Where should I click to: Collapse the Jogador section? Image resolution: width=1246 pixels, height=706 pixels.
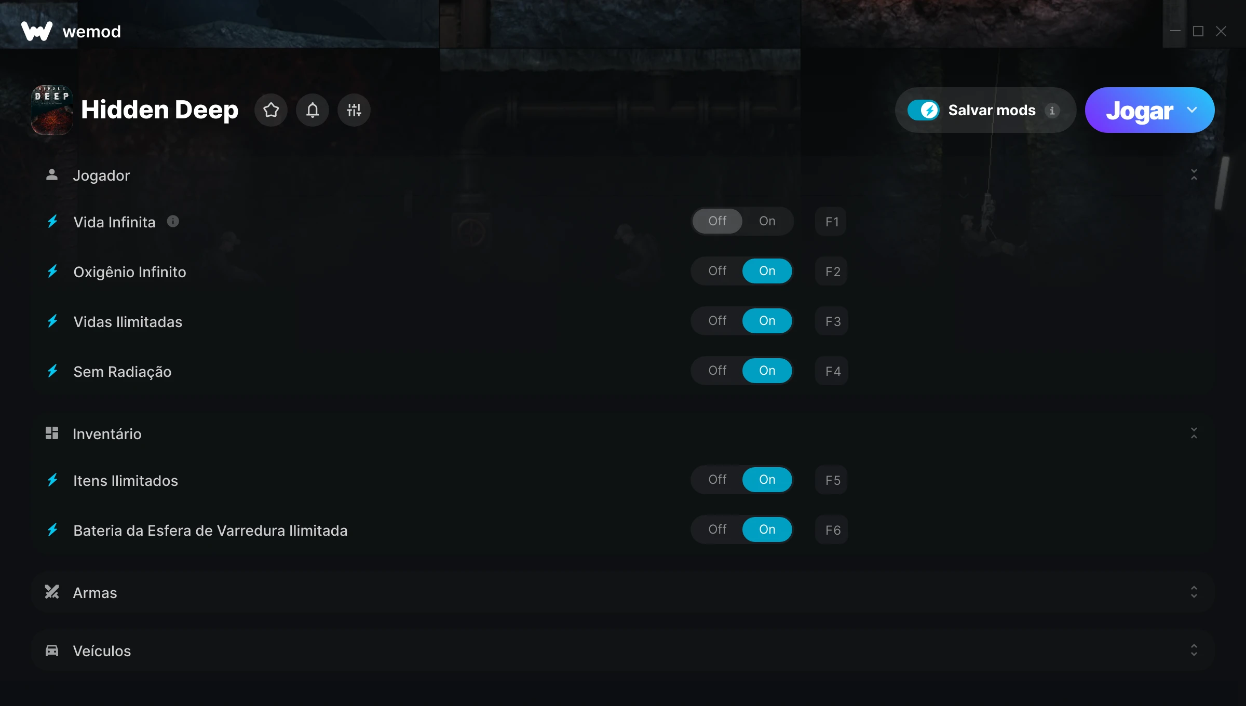(1194, 175)
